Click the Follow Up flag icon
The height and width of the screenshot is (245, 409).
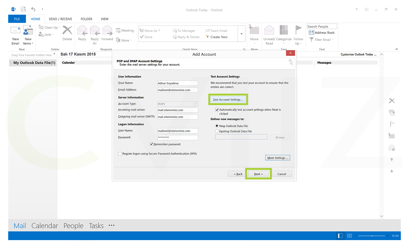299,30
